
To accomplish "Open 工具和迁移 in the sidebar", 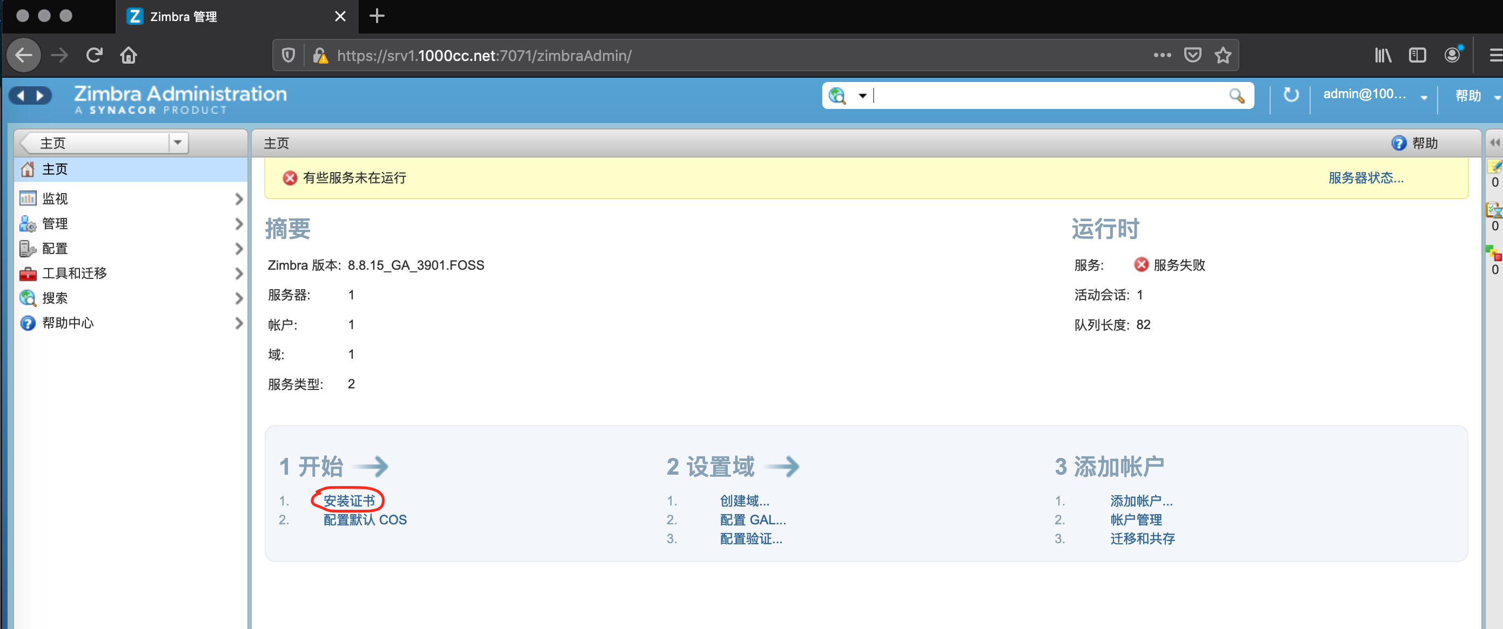I will coord(74,273).
